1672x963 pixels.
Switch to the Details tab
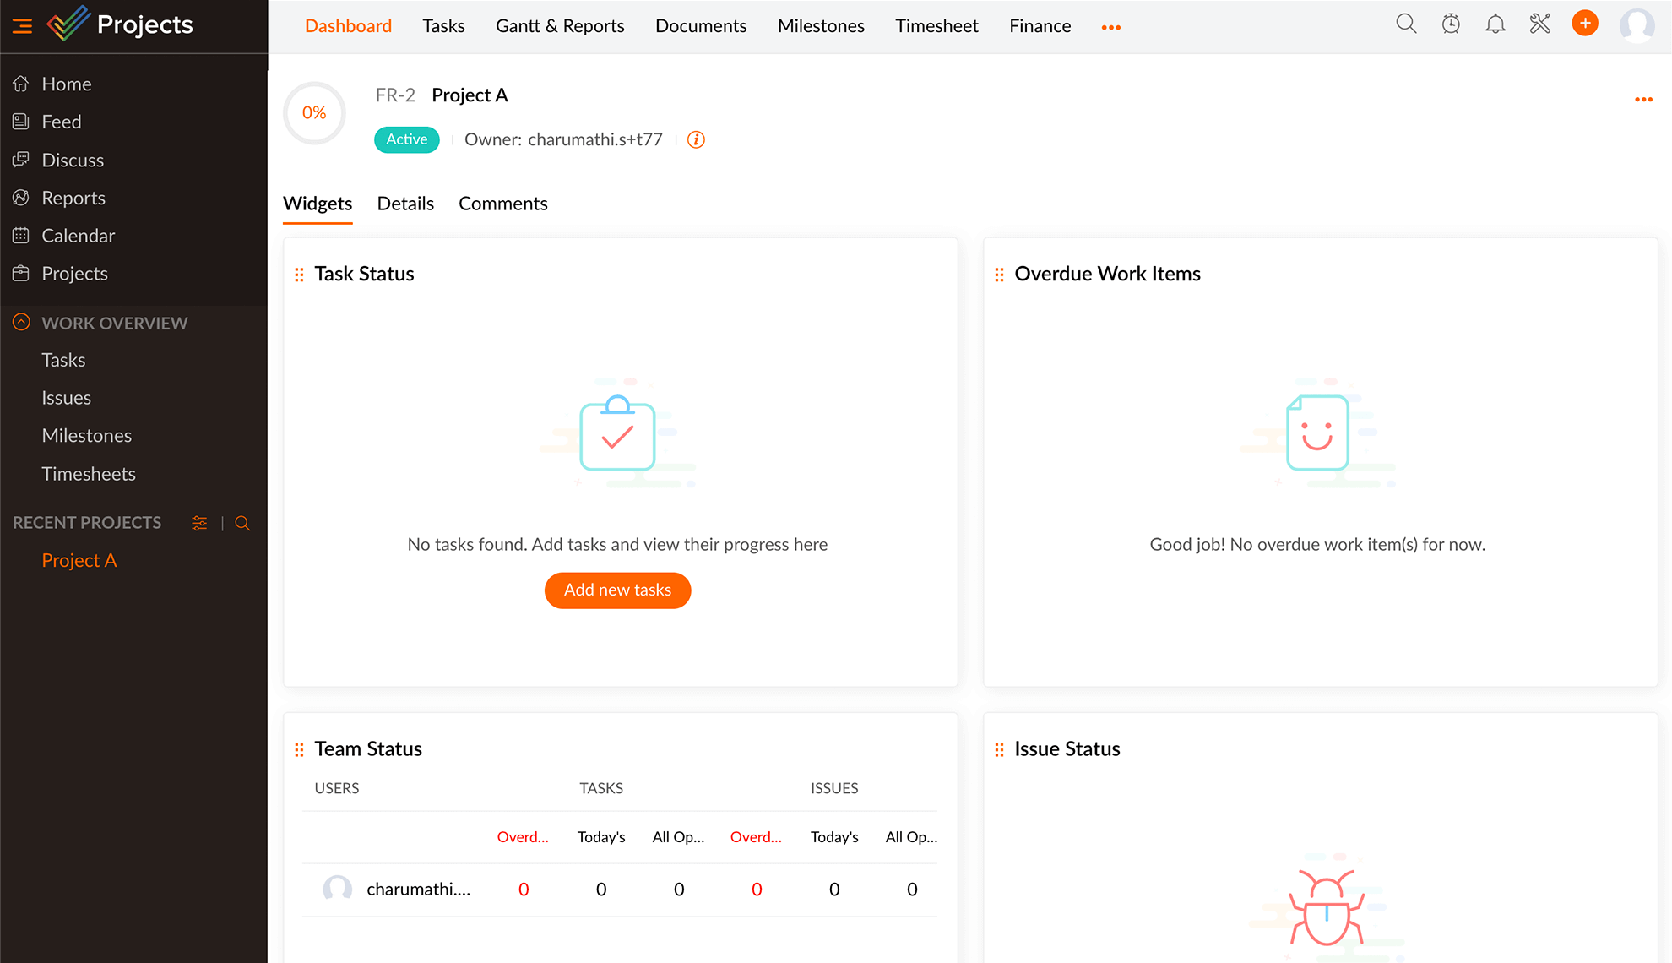(405, 204)
